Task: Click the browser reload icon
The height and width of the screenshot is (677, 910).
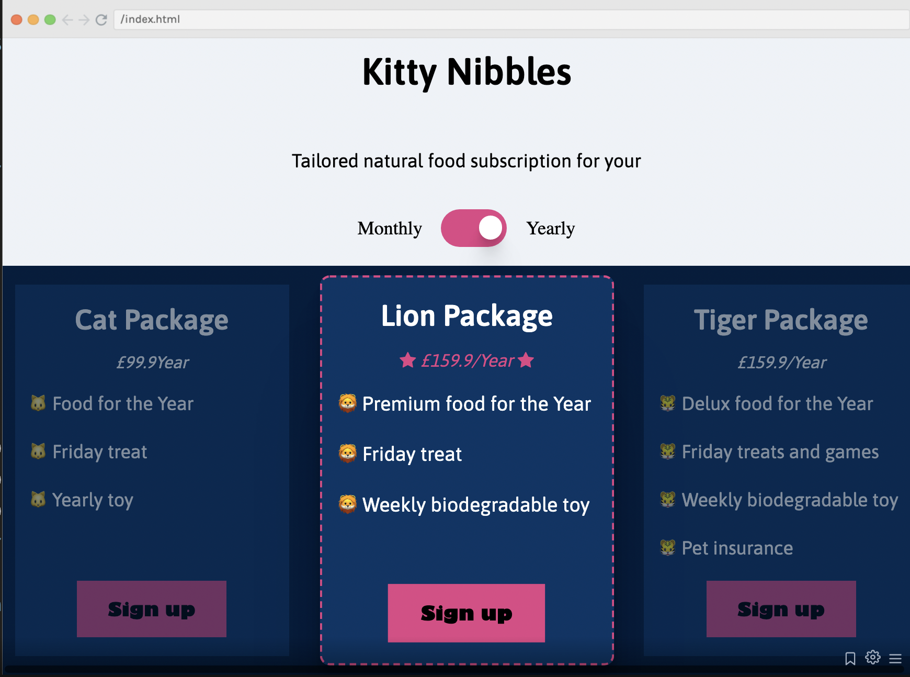Action: (x=101, y=20)
